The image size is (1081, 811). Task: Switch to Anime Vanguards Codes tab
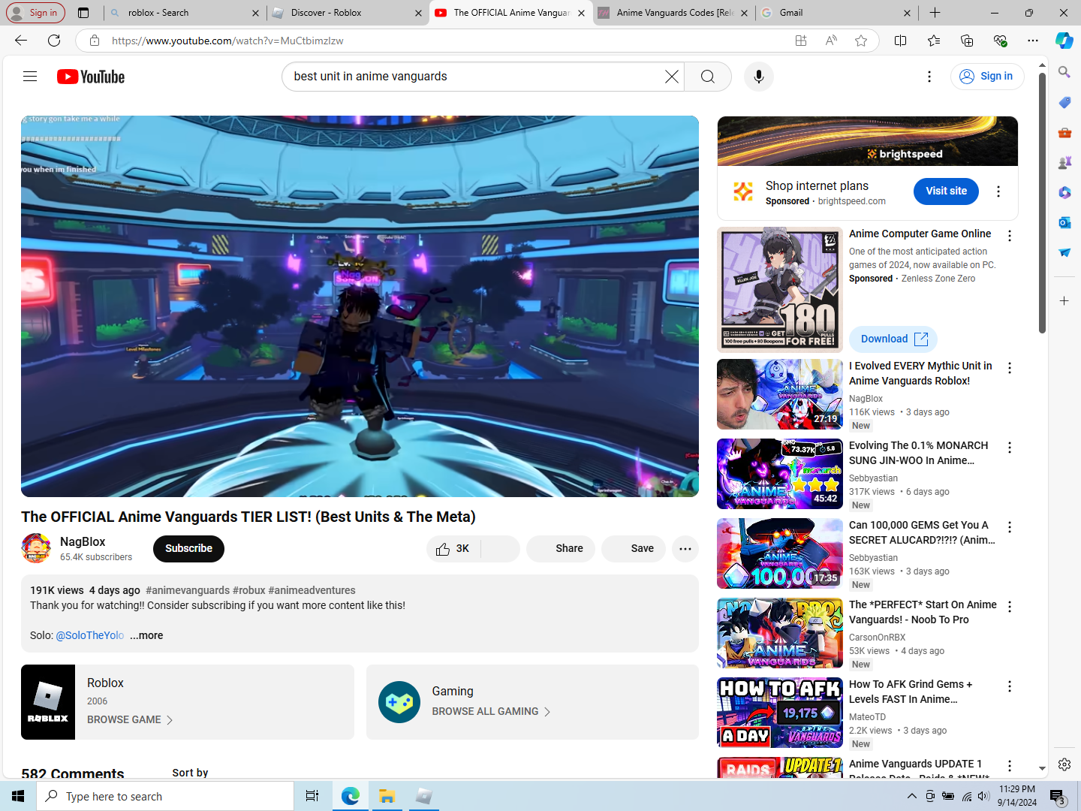tap(673, 13)
